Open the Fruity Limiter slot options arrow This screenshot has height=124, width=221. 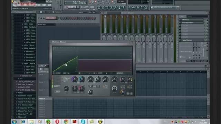(x=180, y=40)
